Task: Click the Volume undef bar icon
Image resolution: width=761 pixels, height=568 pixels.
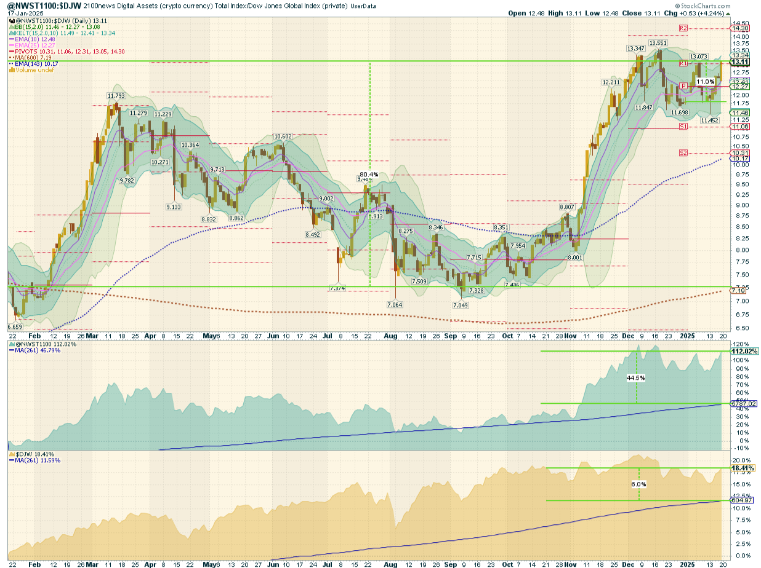Action: [11, 70]
